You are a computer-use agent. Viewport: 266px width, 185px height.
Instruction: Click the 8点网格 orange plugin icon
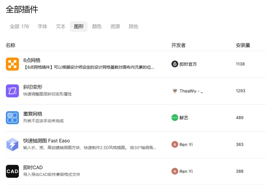(12, 64)
